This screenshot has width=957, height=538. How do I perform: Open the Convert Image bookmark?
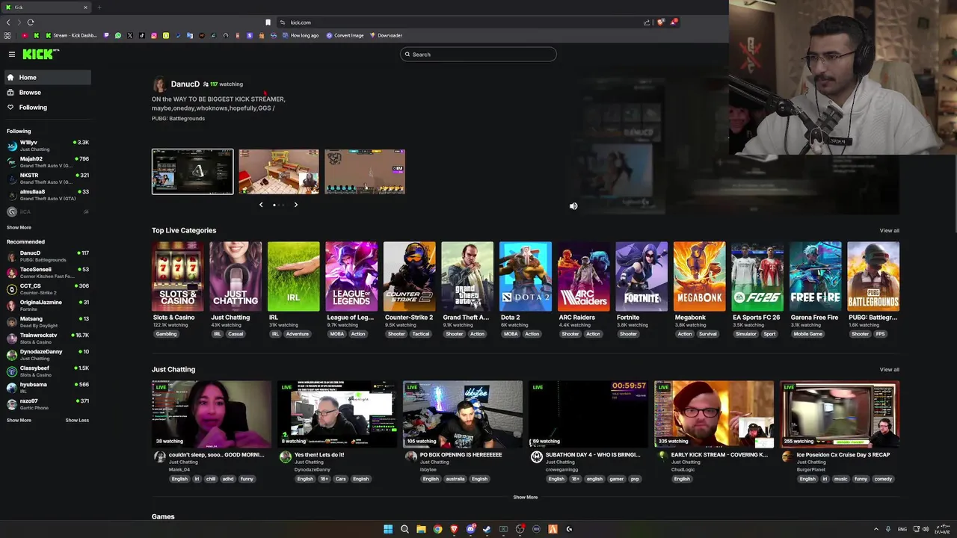(x=345, y=35)
